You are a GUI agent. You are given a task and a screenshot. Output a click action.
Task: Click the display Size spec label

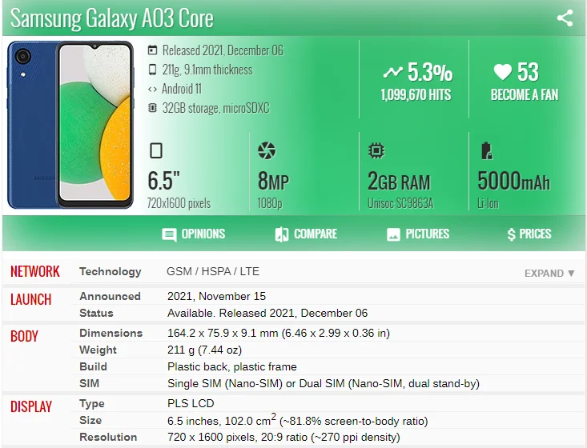point(90,420)
